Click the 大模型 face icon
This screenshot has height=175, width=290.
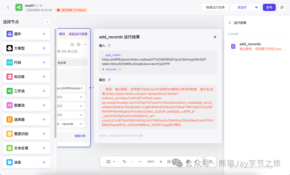pos(9,48)
